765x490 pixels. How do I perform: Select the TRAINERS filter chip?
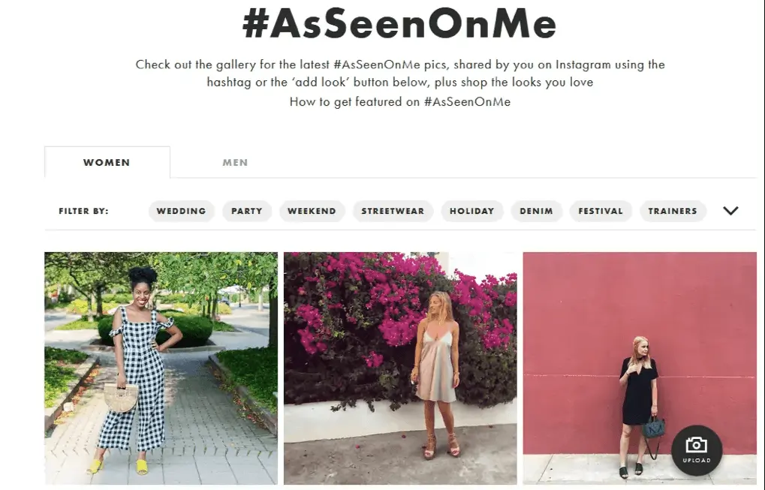click(672, 211)
